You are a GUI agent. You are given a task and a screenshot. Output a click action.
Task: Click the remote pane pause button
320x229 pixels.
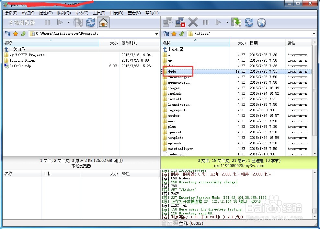[x=206, y=22]
